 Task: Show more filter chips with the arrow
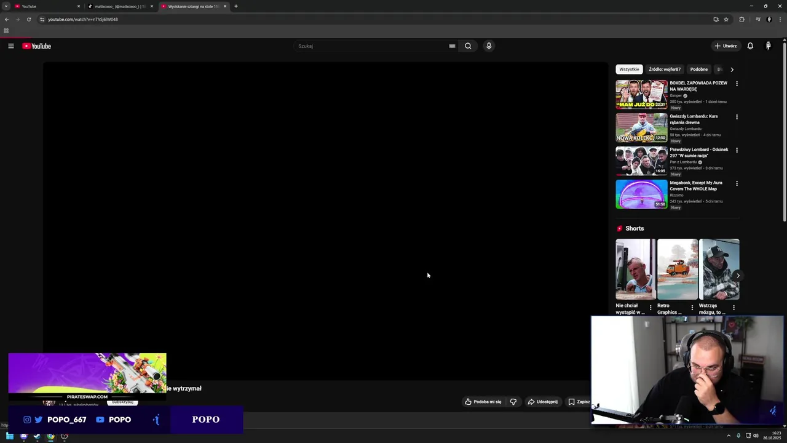(732, 70)
